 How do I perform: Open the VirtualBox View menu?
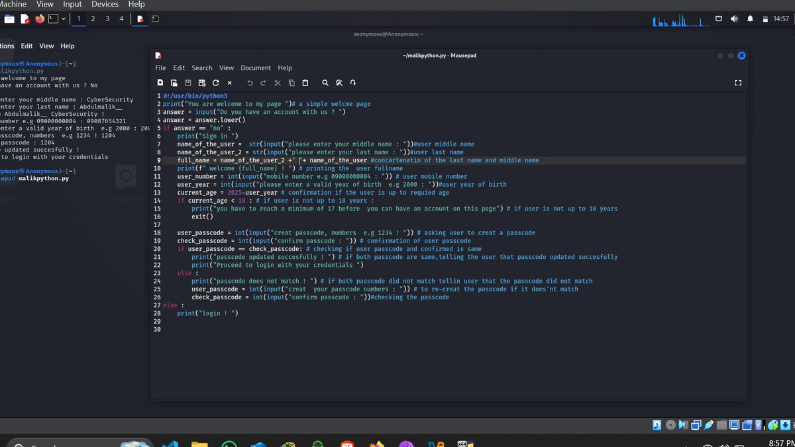[45, 4]
